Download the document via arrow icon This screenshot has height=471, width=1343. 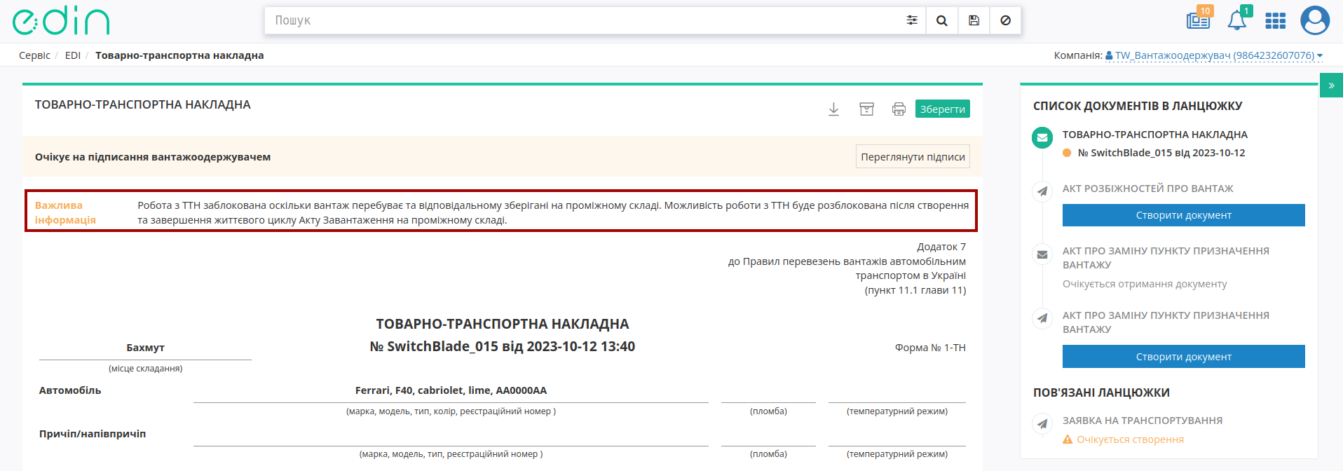pyautogui.click(x=833, y=109)
